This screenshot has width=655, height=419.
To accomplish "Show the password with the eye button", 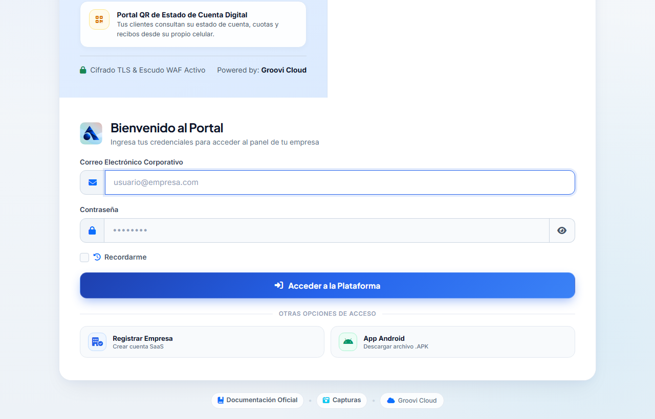I will tap(562, 230).
